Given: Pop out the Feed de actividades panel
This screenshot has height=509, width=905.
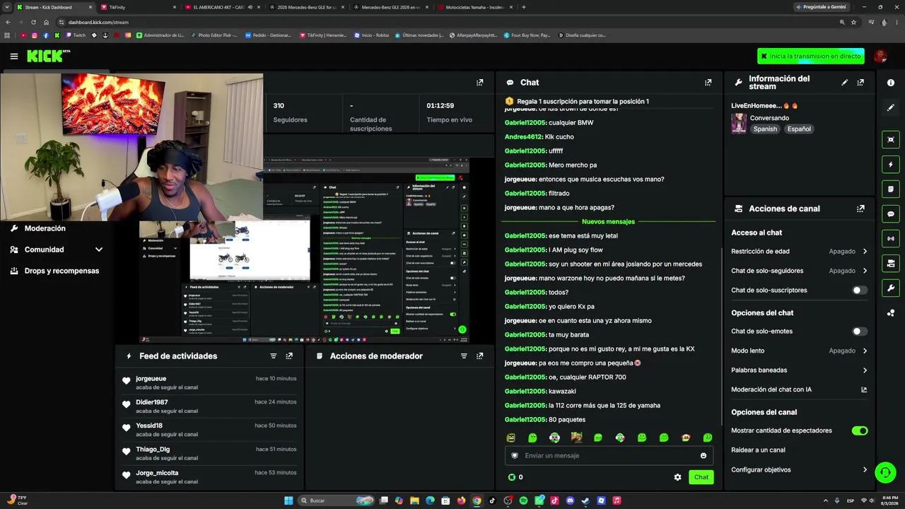Looking at the screenshot, I should (x=289, y=356).
